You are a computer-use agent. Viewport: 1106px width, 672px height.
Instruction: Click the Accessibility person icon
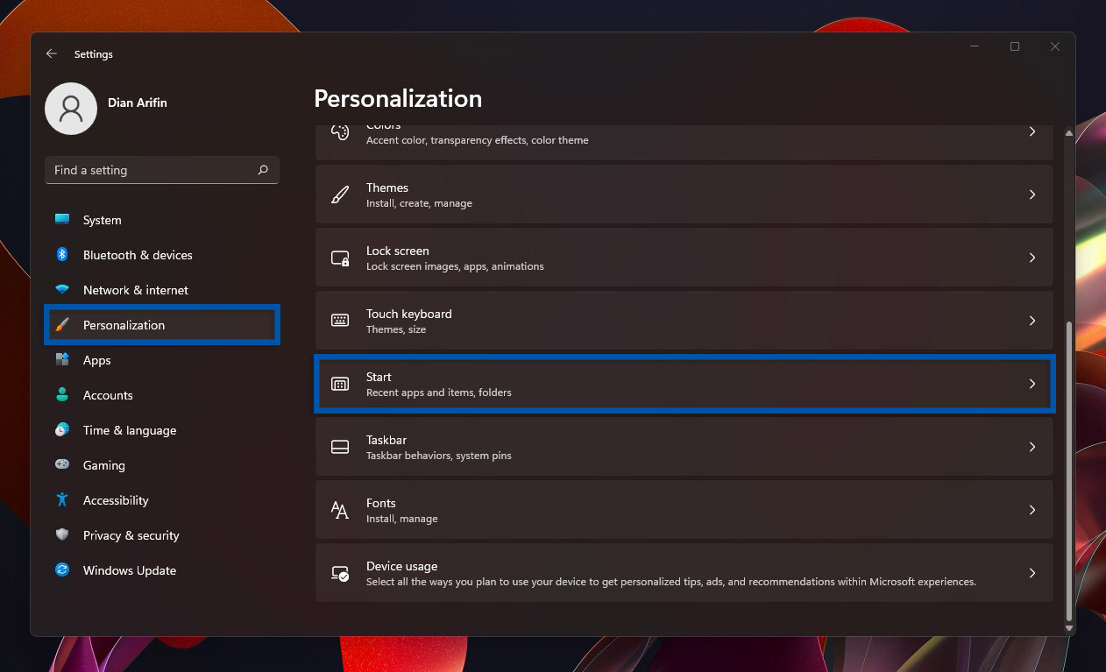point(62,500)
